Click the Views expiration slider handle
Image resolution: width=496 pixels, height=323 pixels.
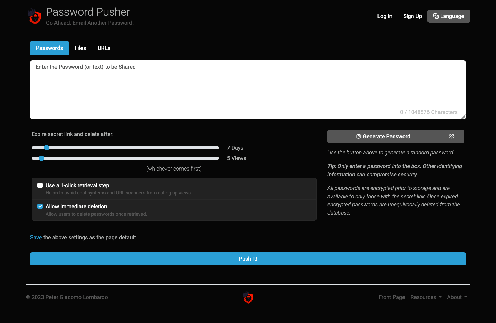[41, 158]
